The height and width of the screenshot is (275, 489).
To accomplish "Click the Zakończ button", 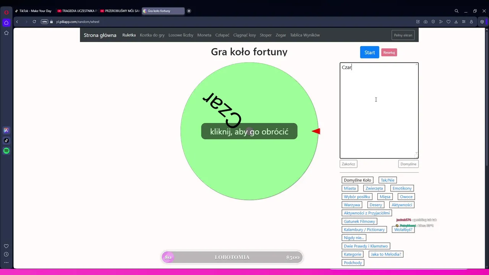I will pyautogui.click(x=348, y=164).
